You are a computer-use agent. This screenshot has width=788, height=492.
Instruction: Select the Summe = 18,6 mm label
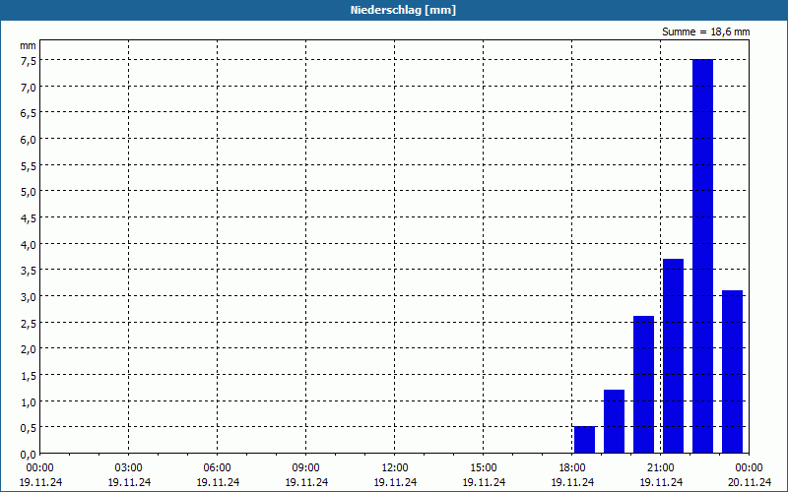tap(705, 32)
